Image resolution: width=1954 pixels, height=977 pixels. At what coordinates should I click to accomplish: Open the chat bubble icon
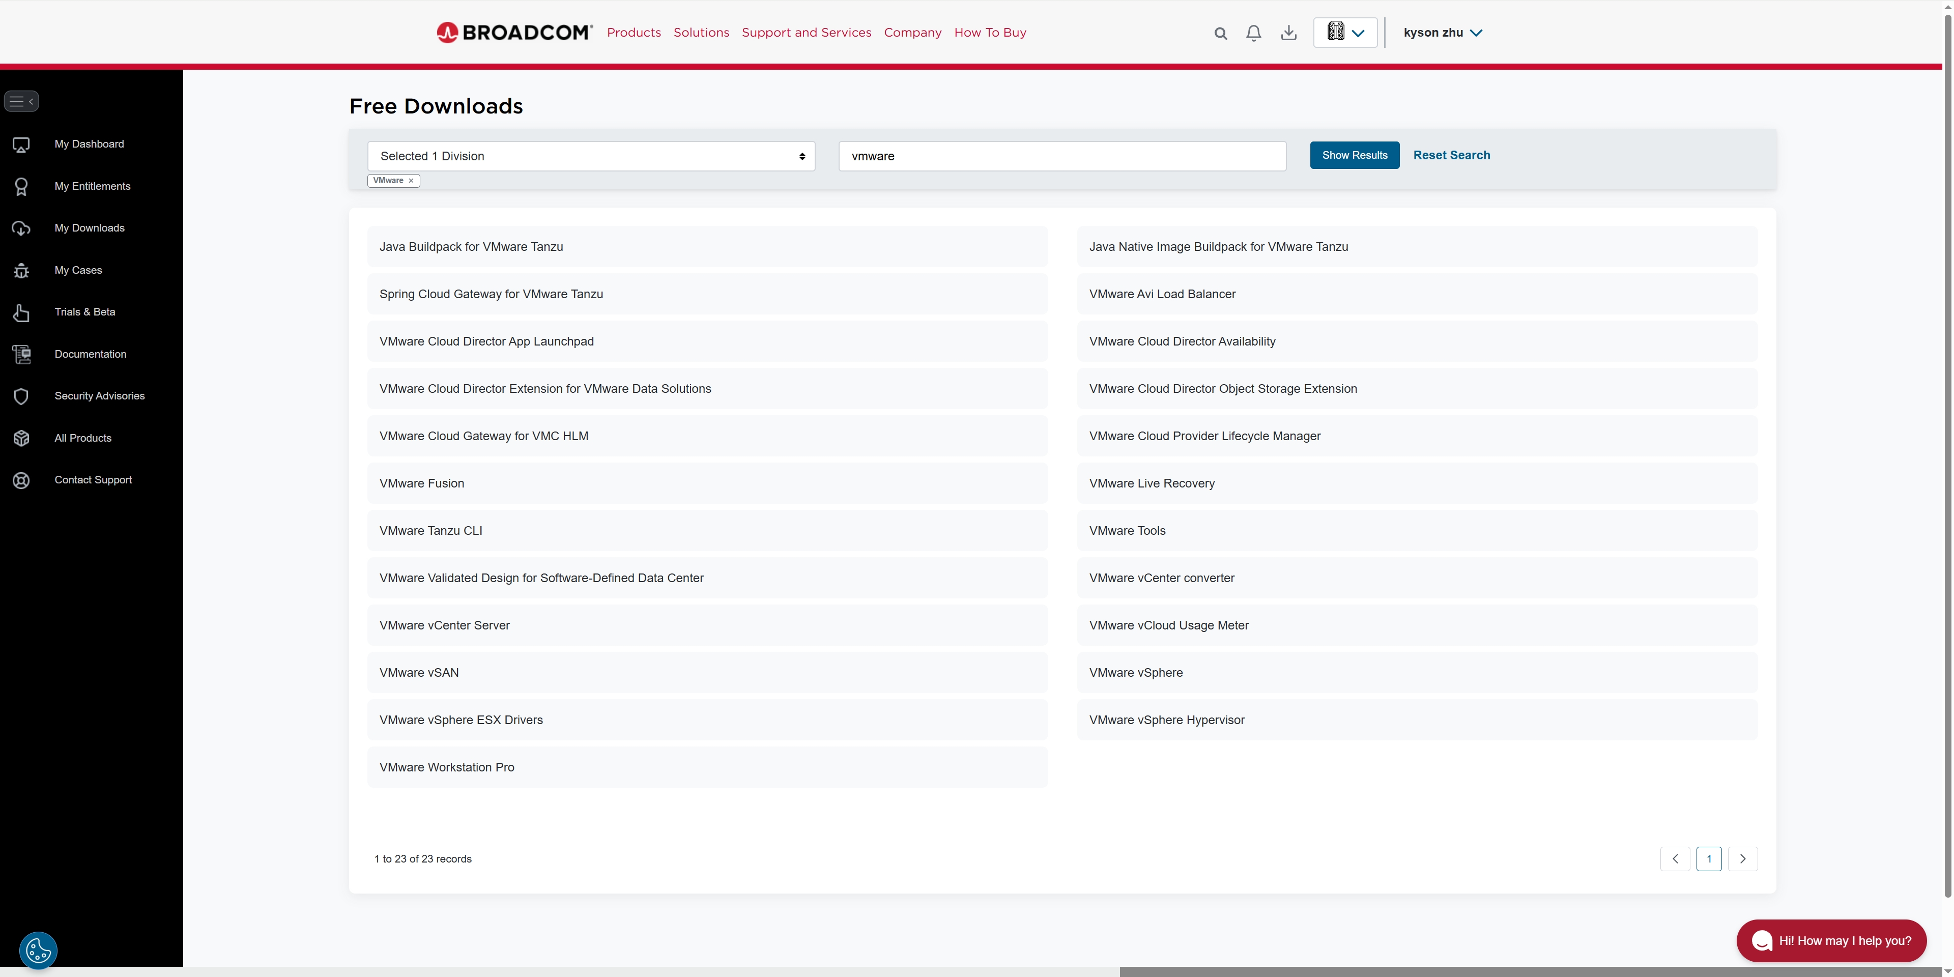(1761, 940)
